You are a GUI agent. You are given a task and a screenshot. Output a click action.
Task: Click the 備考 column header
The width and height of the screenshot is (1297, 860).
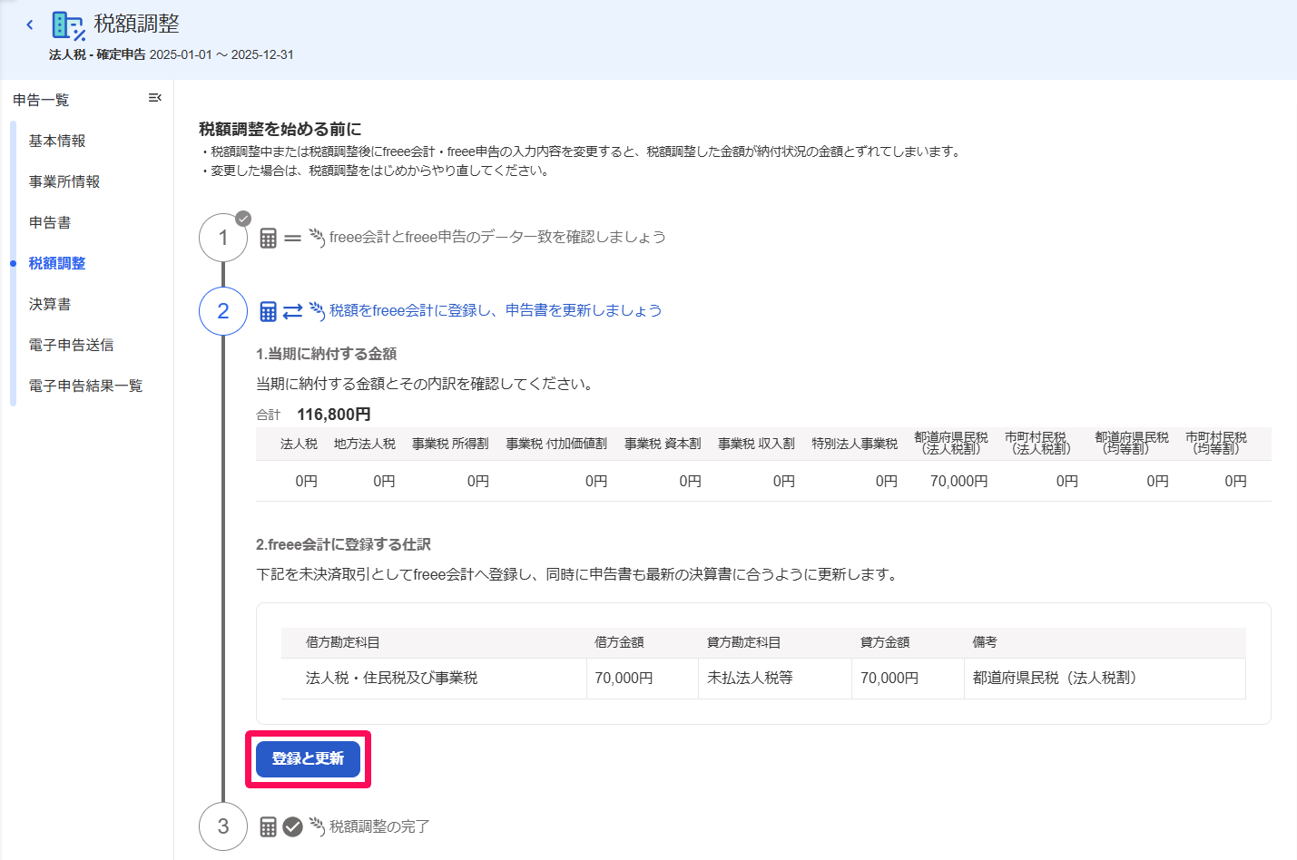[x=985, y=642]
